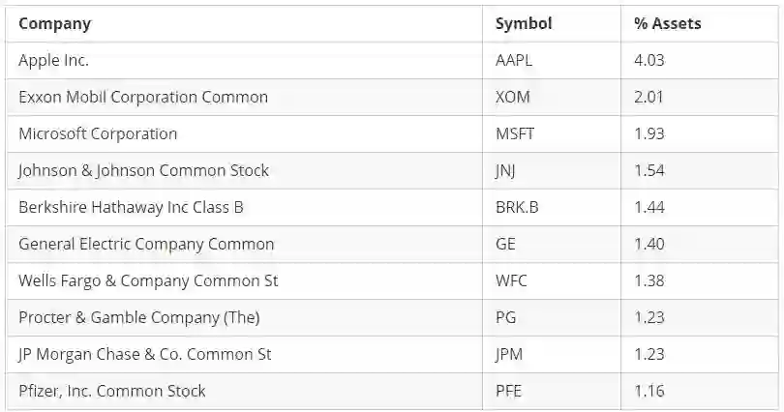Image resolution: width=784 pixels, height=412 pixels.
Task: Select Exxon Mobil Corporation Common cell
Action: (143, 97)
